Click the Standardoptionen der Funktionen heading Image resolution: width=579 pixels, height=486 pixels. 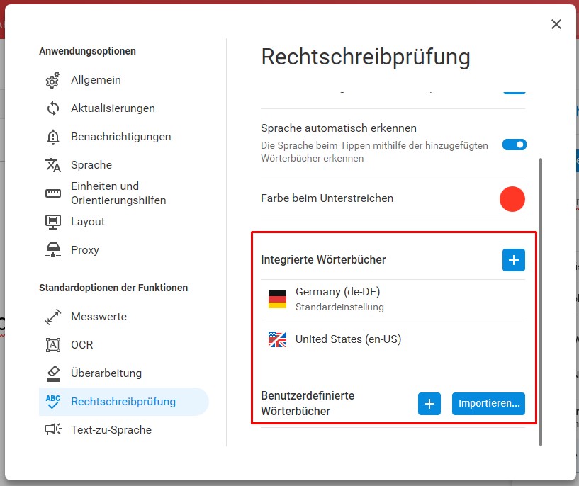tap(113, 288)
